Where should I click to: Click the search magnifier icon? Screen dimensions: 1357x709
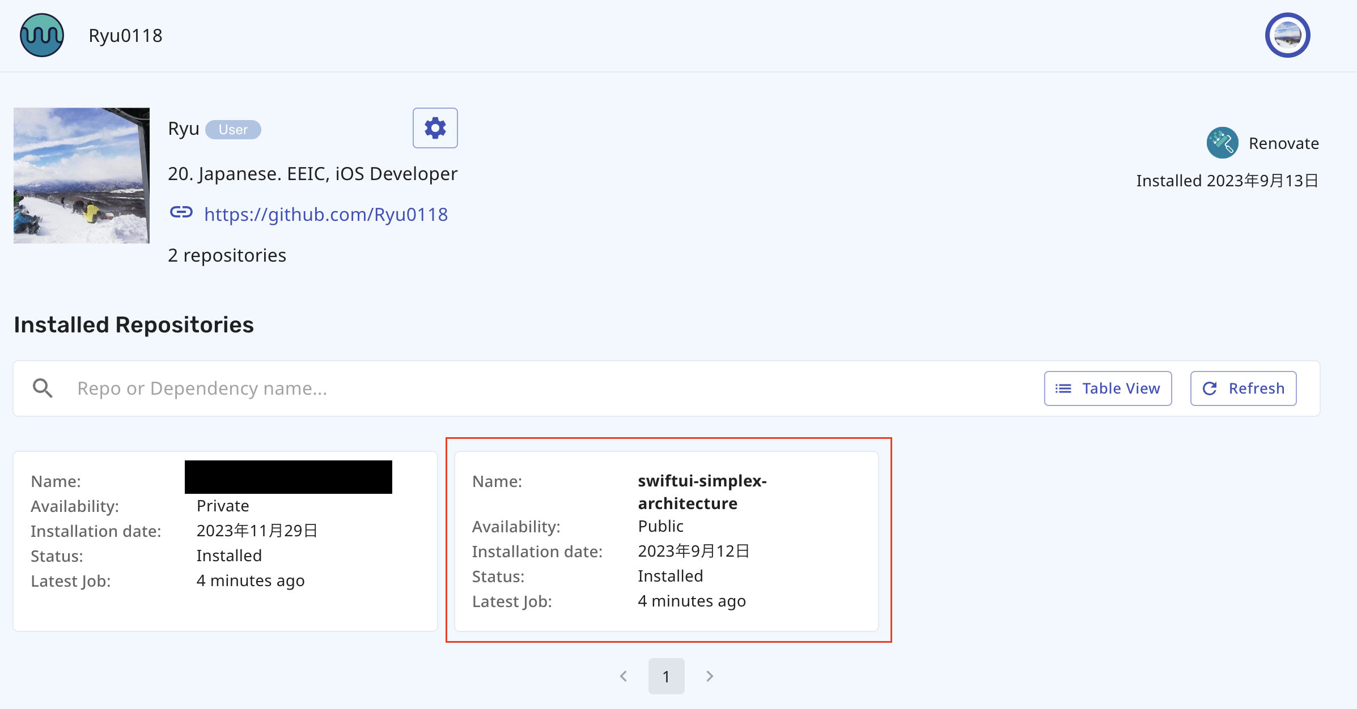pos(43,388)
